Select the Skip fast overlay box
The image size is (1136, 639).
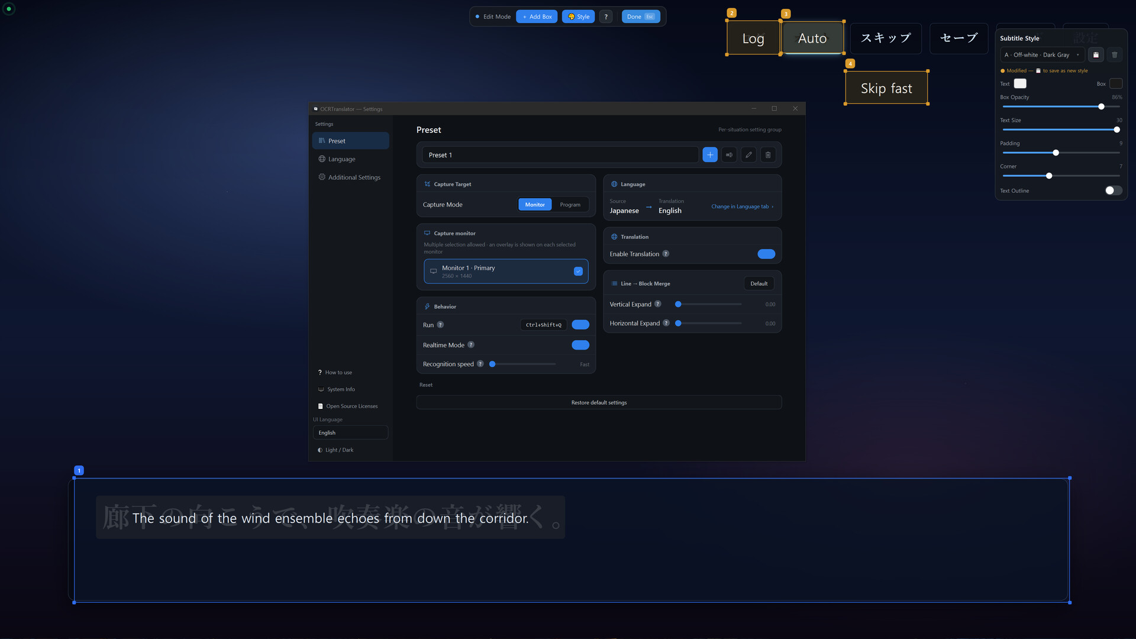[x=886, y=88]
